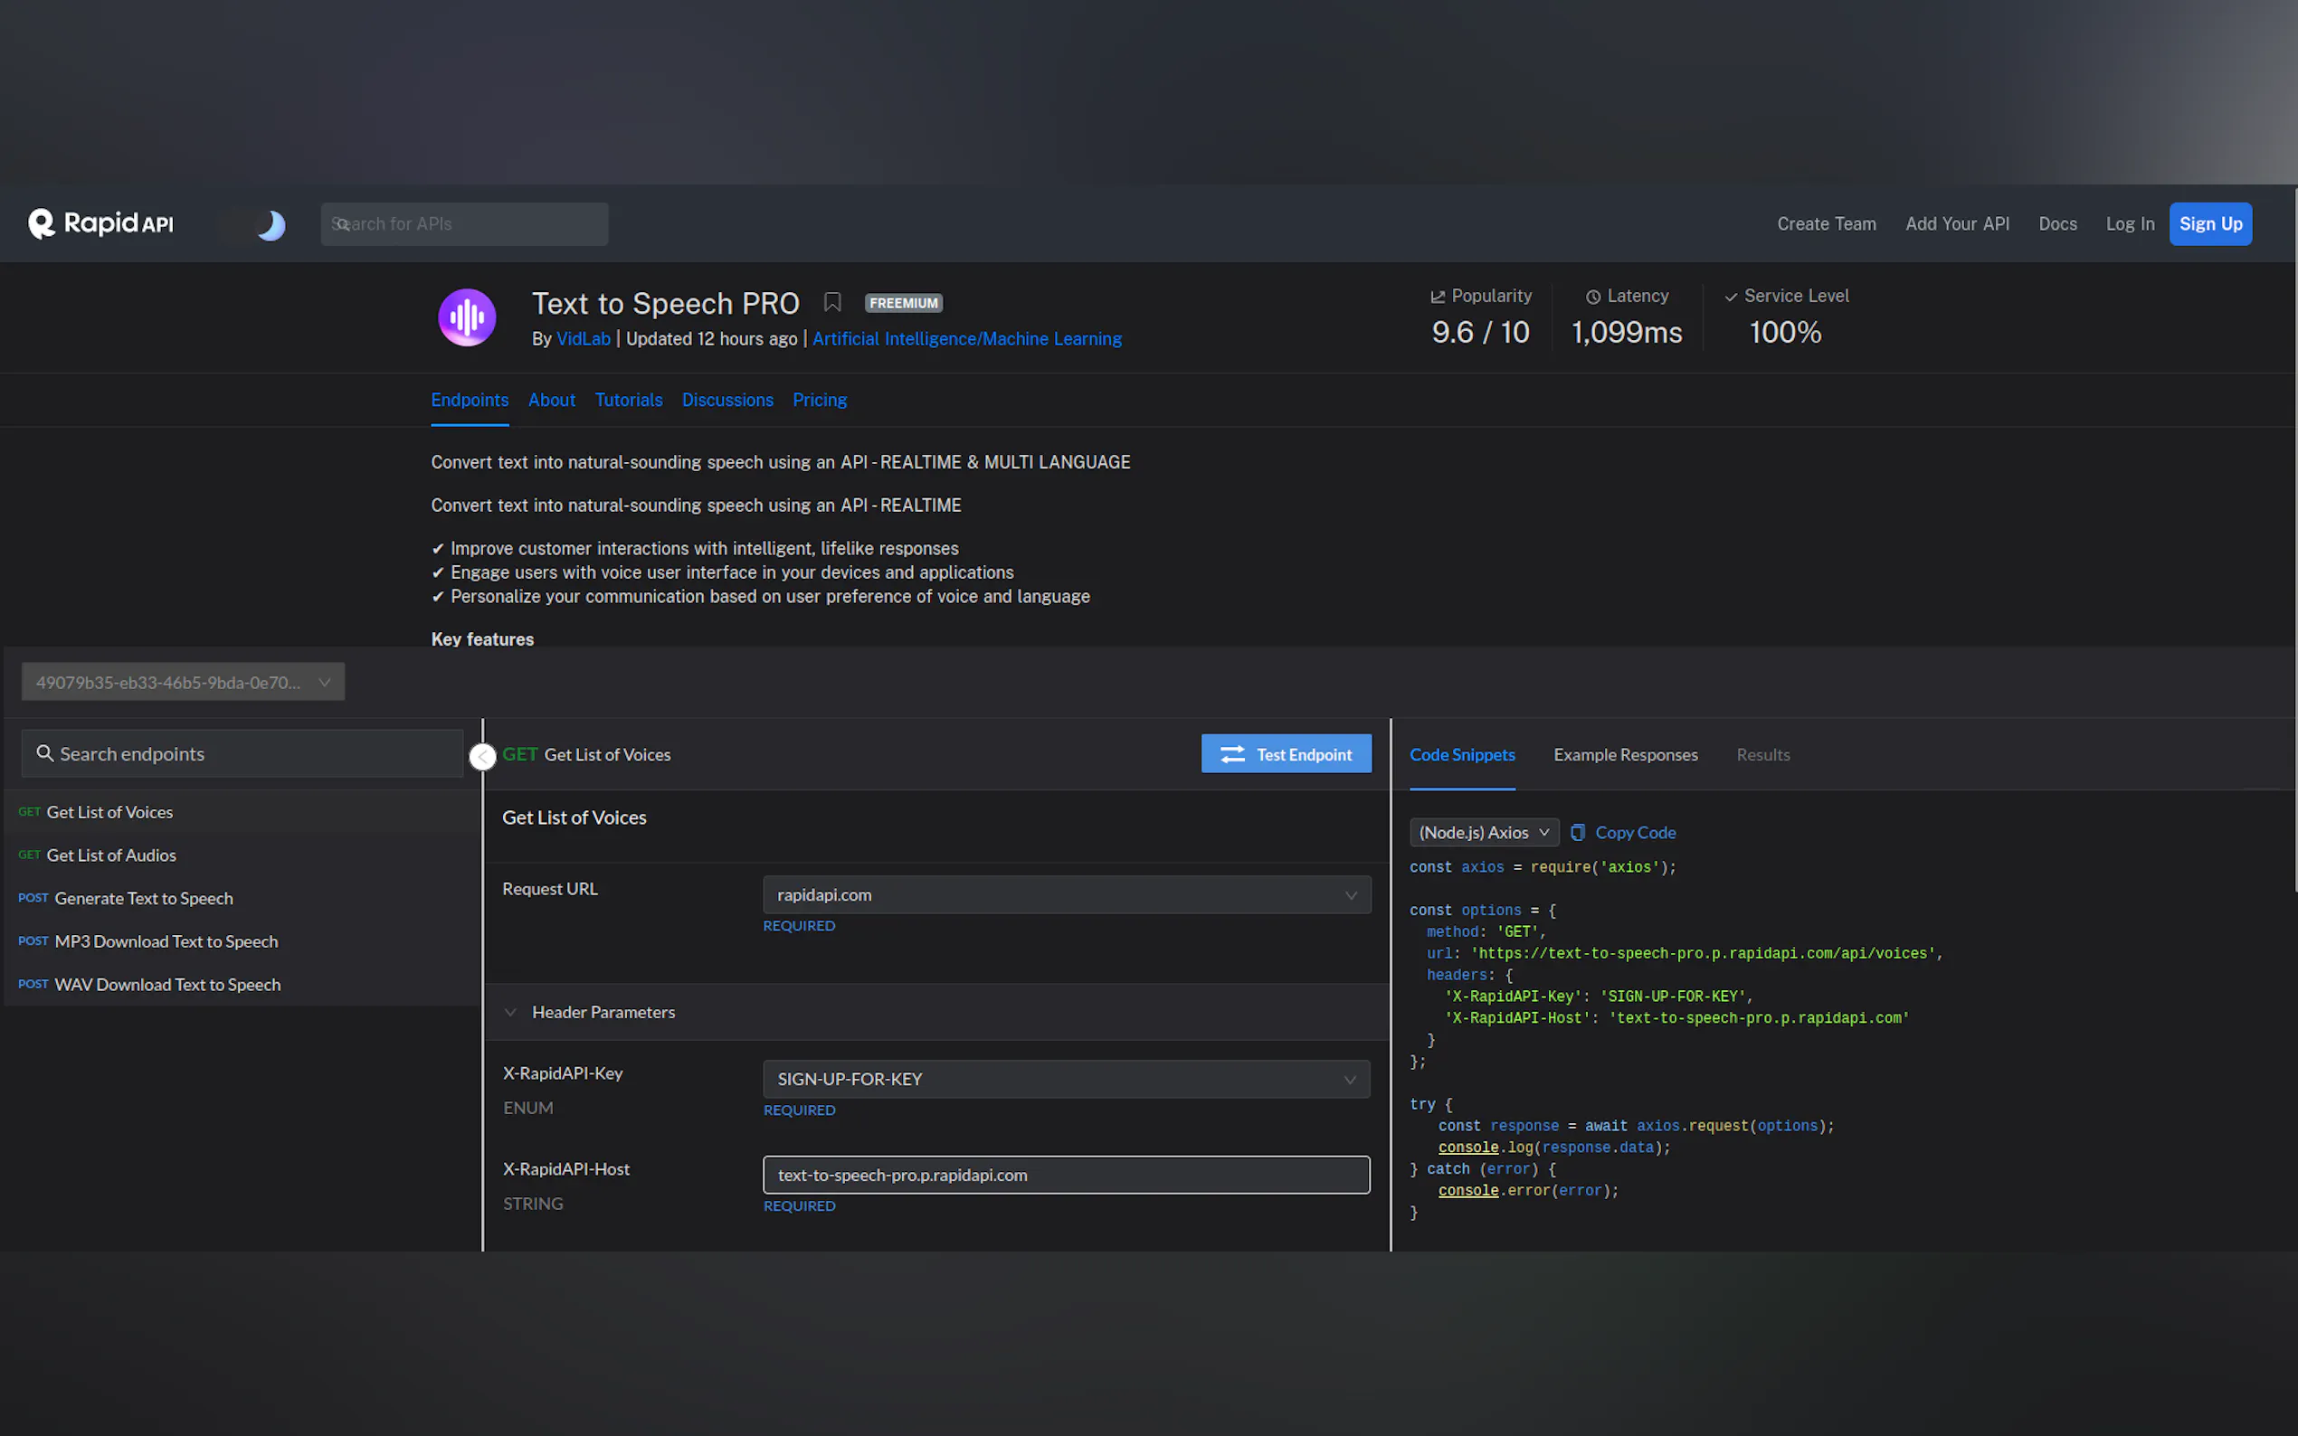2298x1436 pixels.
Task: Click the magnifier icon in Search endpoints
Action: pos(43,754)
